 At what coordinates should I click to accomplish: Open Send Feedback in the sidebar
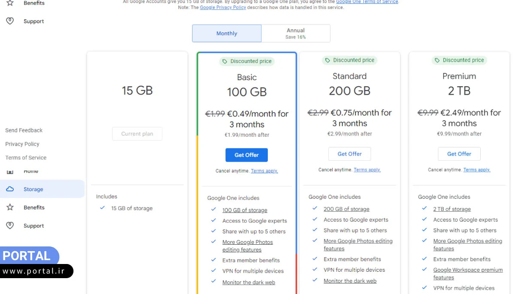[x=24, y=130]
